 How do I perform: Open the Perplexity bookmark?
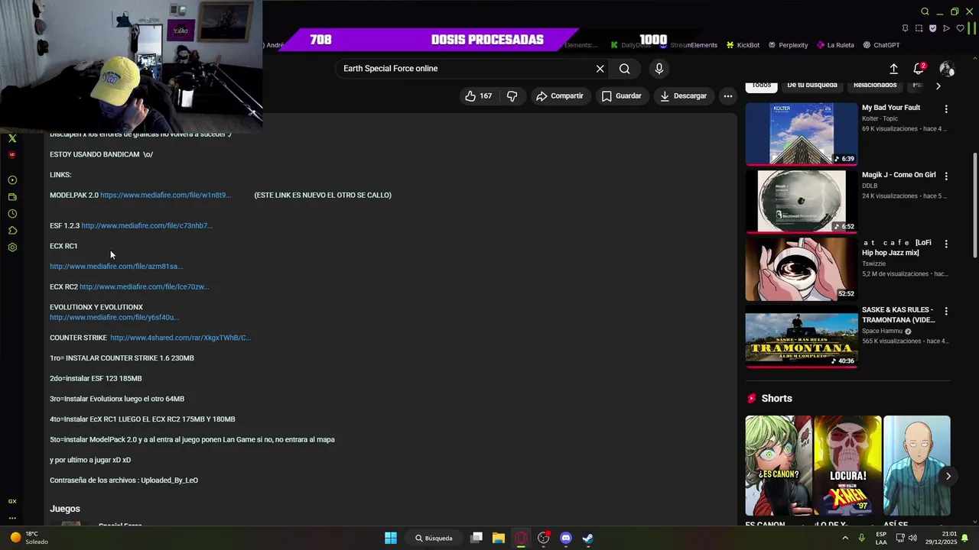tap(788, 45)
